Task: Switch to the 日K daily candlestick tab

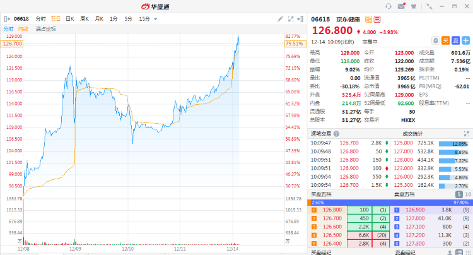Action: [70, 19]
